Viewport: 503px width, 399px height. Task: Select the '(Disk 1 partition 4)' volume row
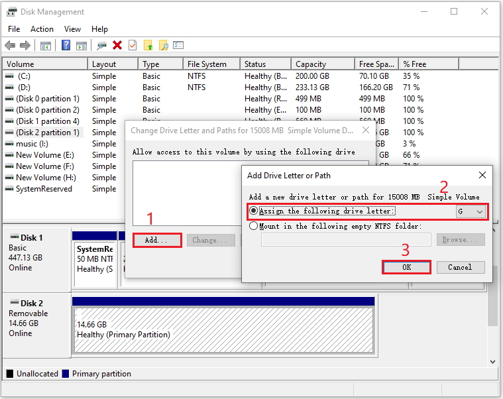48,121
